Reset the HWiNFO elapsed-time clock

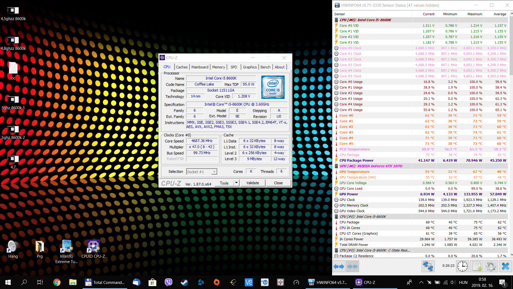click(463, 266)
